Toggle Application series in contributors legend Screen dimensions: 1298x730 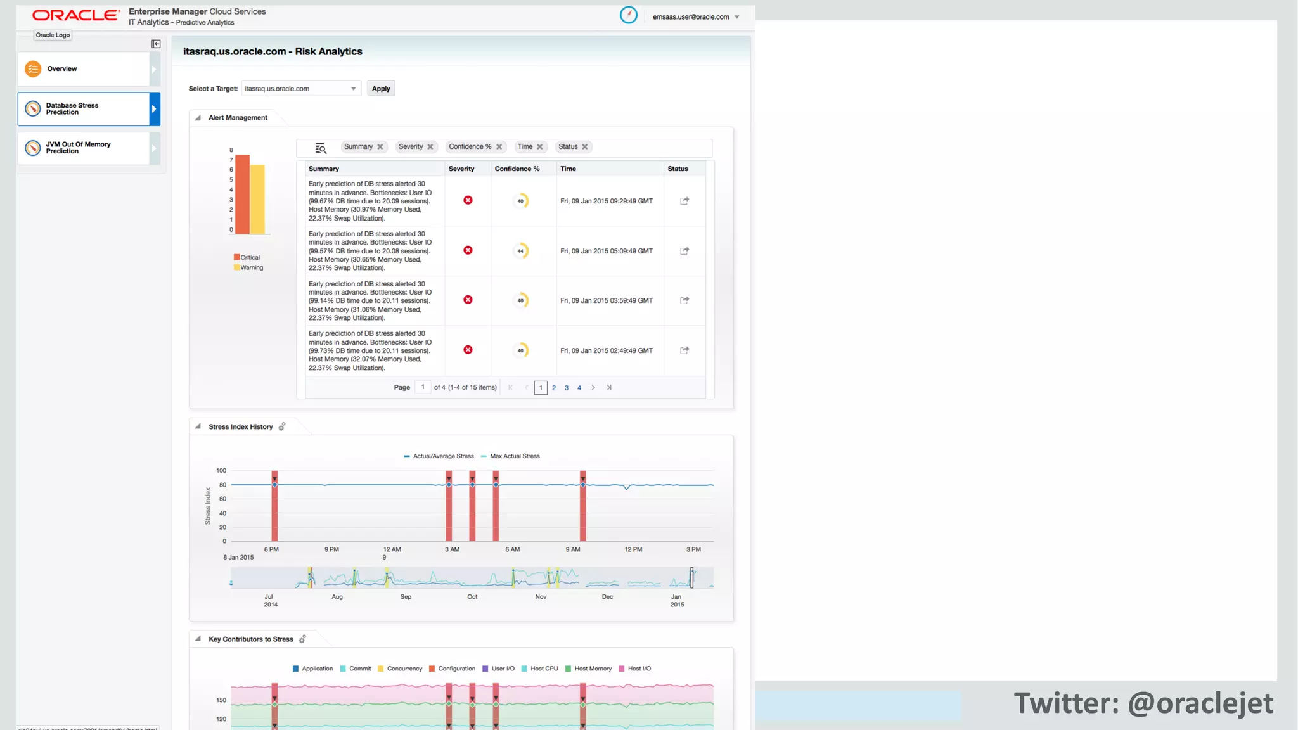click(x=312, y=669)
